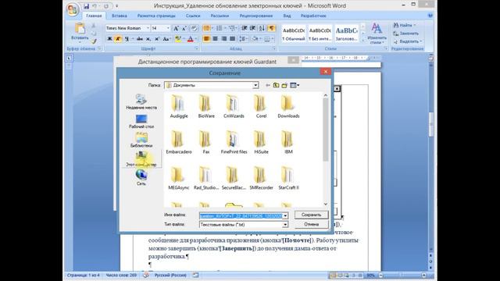This screenshot has width=500, height=281.
Task: Open the Имя файла dropdown arrow
Action: click(285, 215)
